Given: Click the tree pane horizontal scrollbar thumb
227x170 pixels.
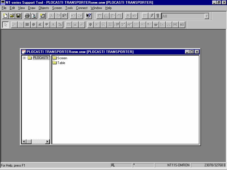Looking at the screenshot, I should coord(29,141).
